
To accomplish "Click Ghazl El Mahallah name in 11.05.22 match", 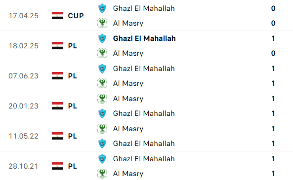I will click(x=144, y=144).
